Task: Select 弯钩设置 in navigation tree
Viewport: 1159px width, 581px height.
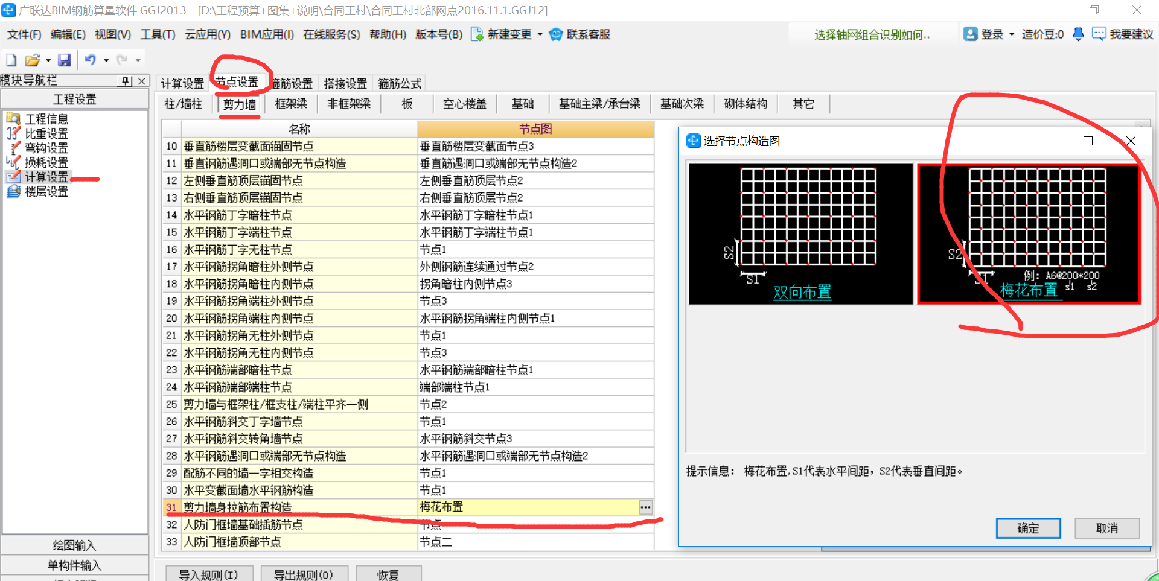Action: point(46,148)
